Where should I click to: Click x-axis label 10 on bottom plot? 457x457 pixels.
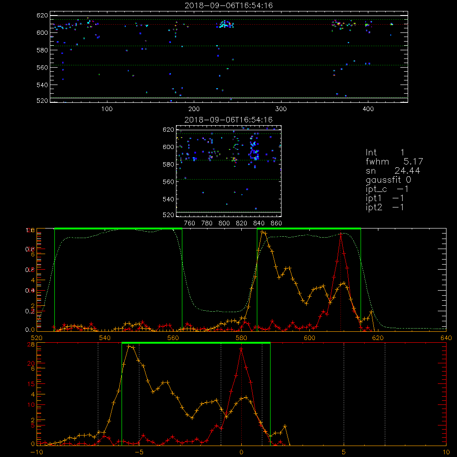[x=446, y=452]
